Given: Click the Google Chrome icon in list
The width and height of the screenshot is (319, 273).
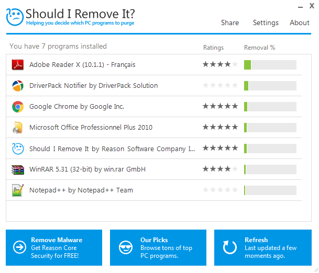Looking at the screenshot, I should click(18, 107).
